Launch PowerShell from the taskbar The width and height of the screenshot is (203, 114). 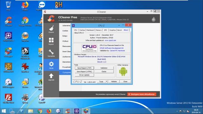click(22, 111)
